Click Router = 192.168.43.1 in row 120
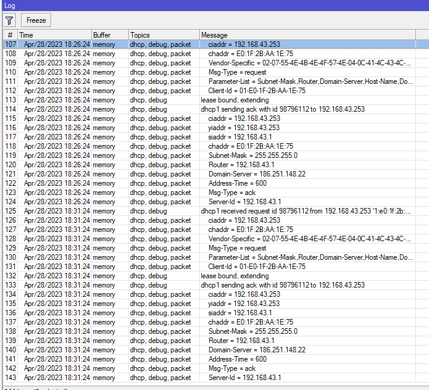The image size is (429, 390). pos(241,165)
